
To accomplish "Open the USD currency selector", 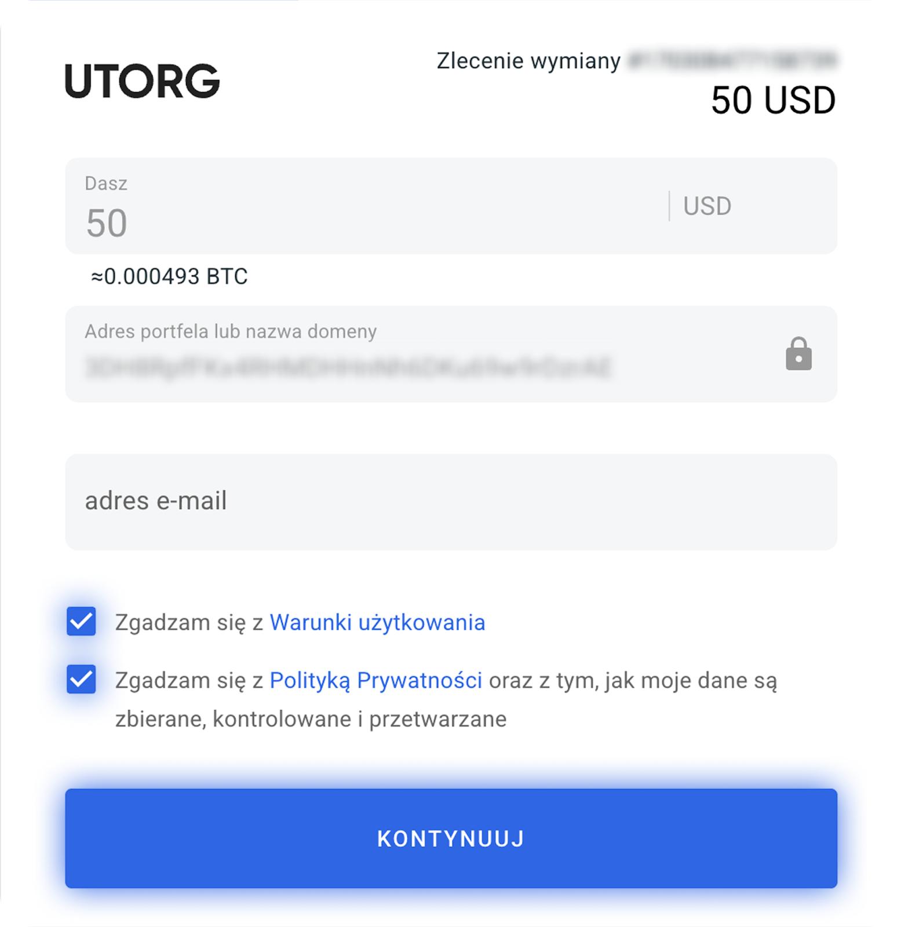I will point(707,206).
